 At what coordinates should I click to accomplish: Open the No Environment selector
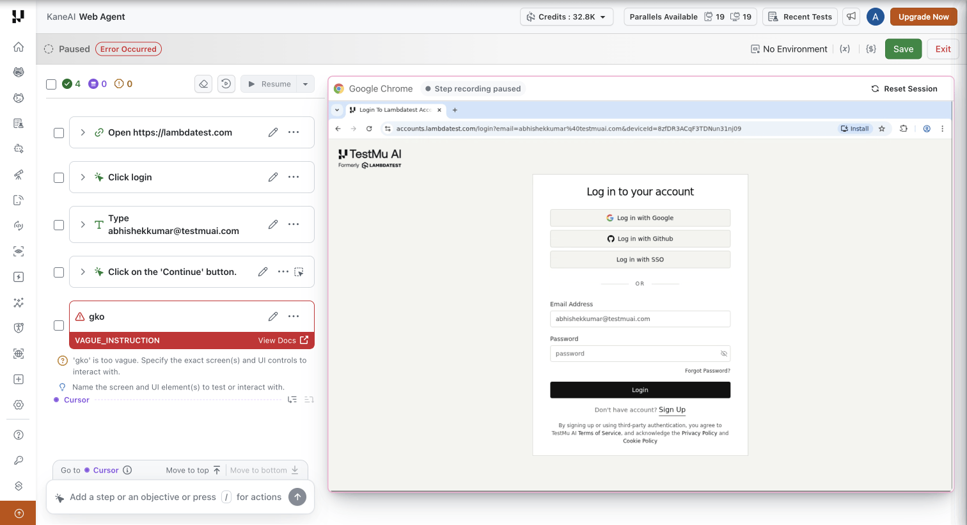tap(789, 49)
